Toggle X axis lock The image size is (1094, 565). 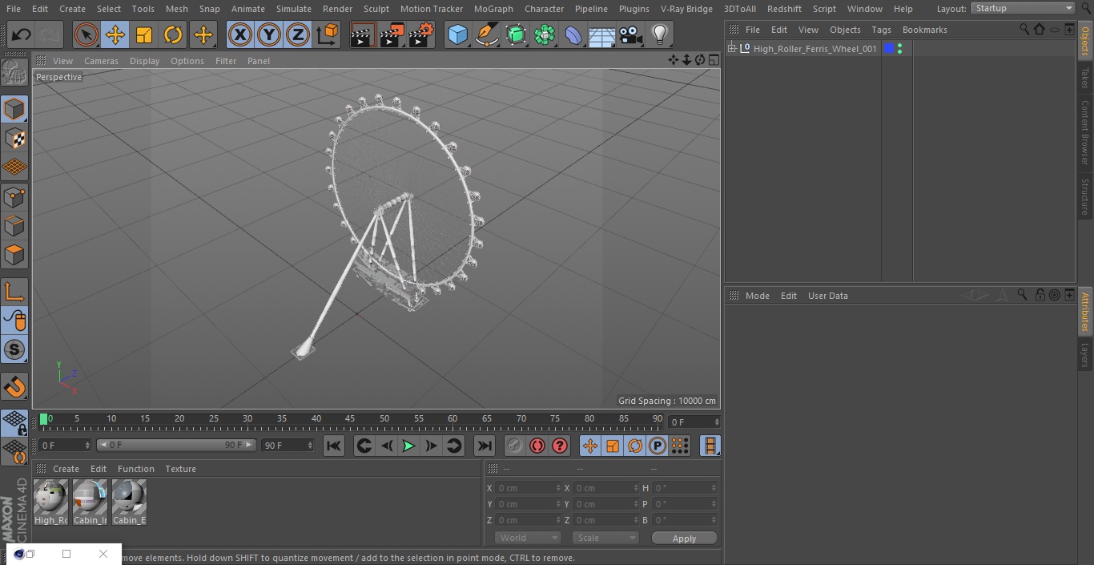(240, 34)
